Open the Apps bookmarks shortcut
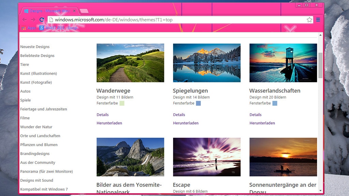Viewport: 349px width, 196px height. click(29, 28)
